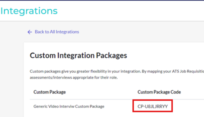Click the gray background right of the back link

point(140,32)
